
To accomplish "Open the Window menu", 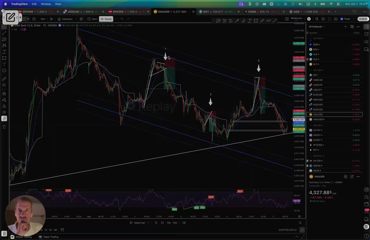I will click(x=46, y=4).
